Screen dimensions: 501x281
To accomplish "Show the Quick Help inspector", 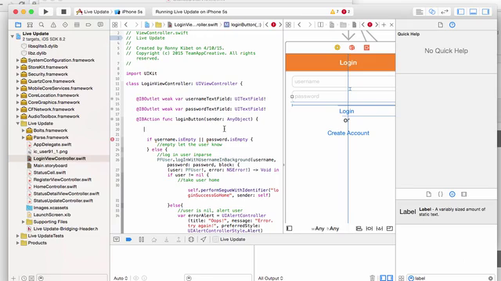I will [x=452, y=24].
